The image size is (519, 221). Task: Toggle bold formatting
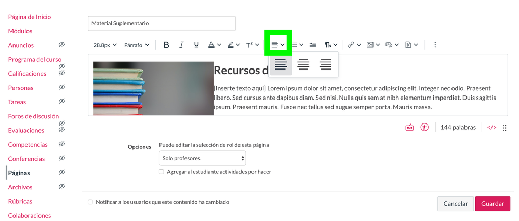click(166, 45)
